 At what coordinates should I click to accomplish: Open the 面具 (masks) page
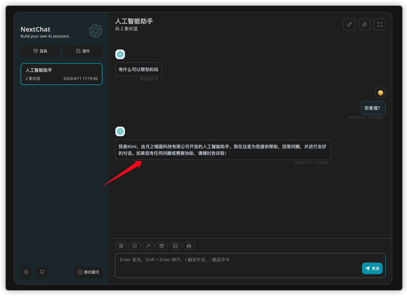pos(40,51)
